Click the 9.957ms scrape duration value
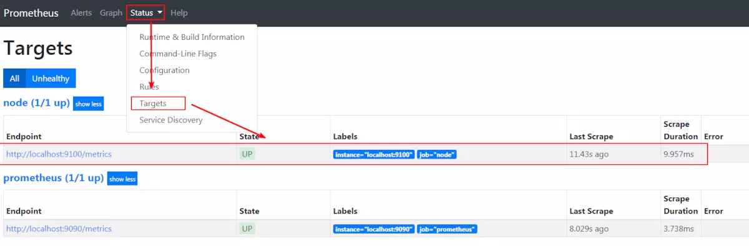 [x=678, y=154]
